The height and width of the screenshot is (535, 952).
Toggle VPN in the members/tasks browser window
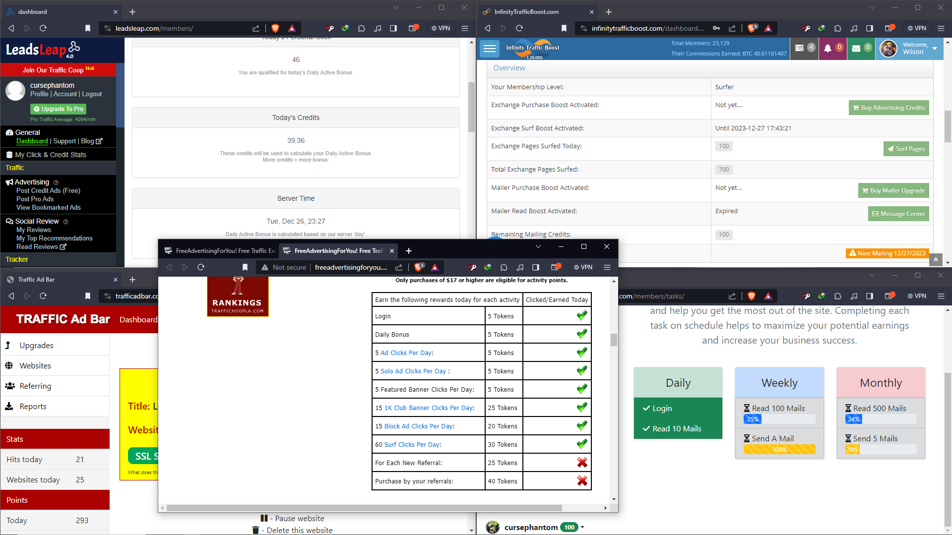coord(917,296)
